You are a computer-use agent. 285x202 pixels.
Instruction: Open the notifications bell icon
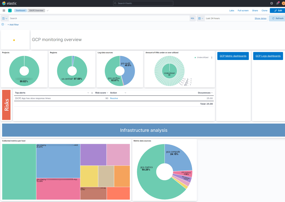point(277,3)
